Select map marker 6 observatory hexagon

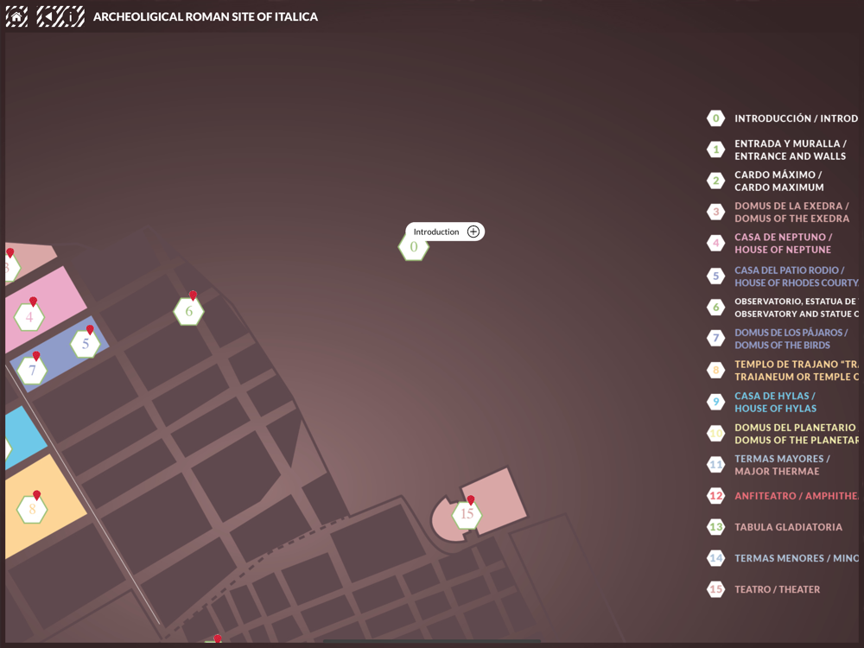188,311
